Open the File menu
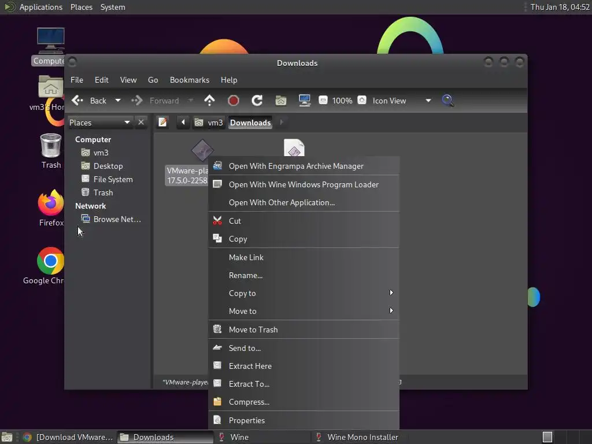592x444 pixels. click(77, 80)
